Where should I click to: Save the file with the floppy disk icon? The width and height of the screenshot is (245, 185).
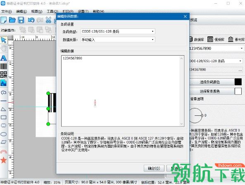21,20
